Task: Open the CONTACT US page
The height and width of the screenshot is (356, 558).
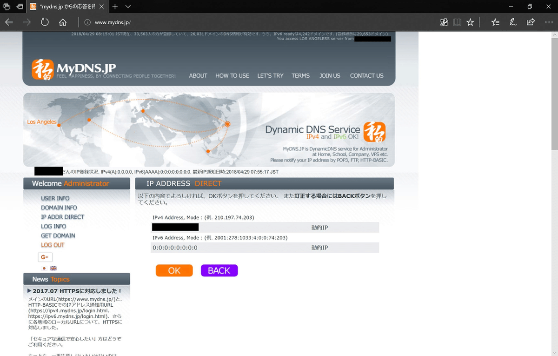Action: [x=366, y=75]
